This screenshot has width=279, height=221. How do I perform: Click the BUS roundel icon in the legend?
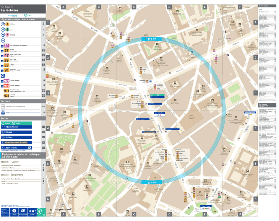(x=3, y=40)
